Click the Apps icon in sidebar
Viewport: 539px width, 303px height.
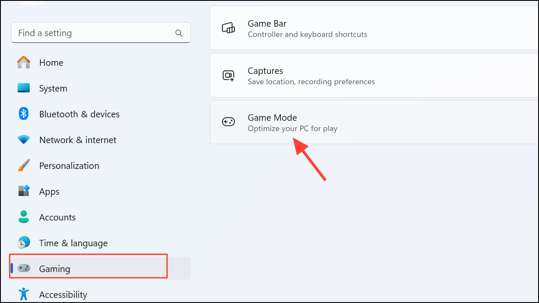click(24, 191)
